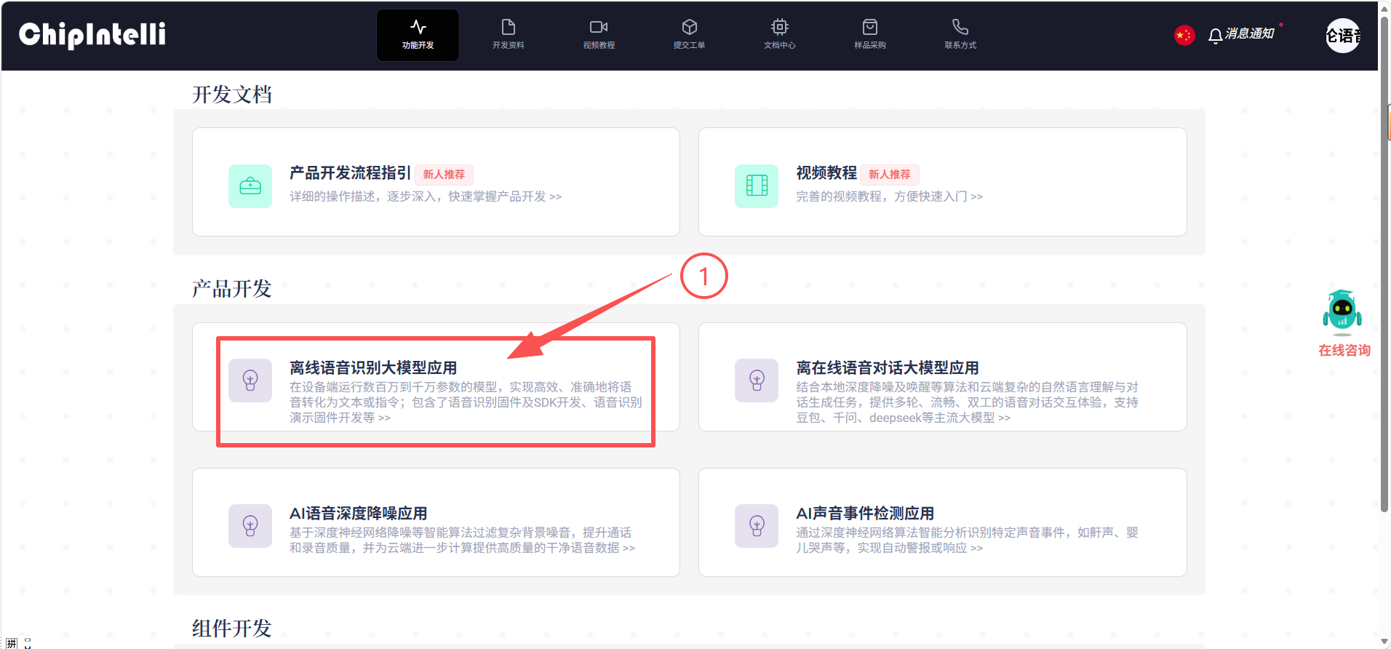The image size is (1391, 649).
Task: Open the 视频教程 card title
Action: point(826,173)
